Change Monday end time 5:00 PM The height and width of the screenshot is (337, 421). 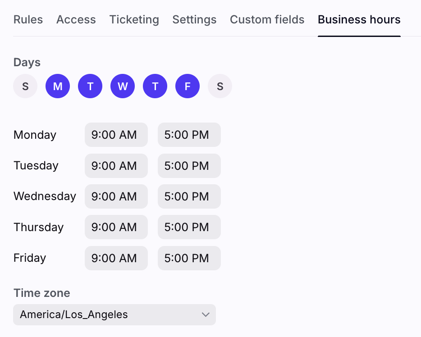tap(189, 135)
